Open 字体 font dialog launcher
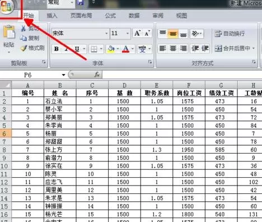The width and height of the screenshot is (262, 222). point(150,62)
